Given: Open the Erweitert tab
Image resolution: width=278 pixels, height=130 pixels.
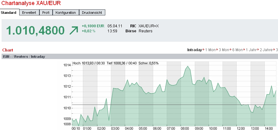Looking at the screenshot, I should click(x=29, y=13).
